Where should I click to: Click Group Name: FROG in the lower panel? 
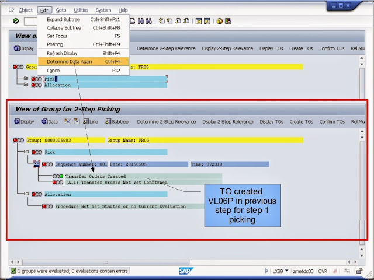205,140
